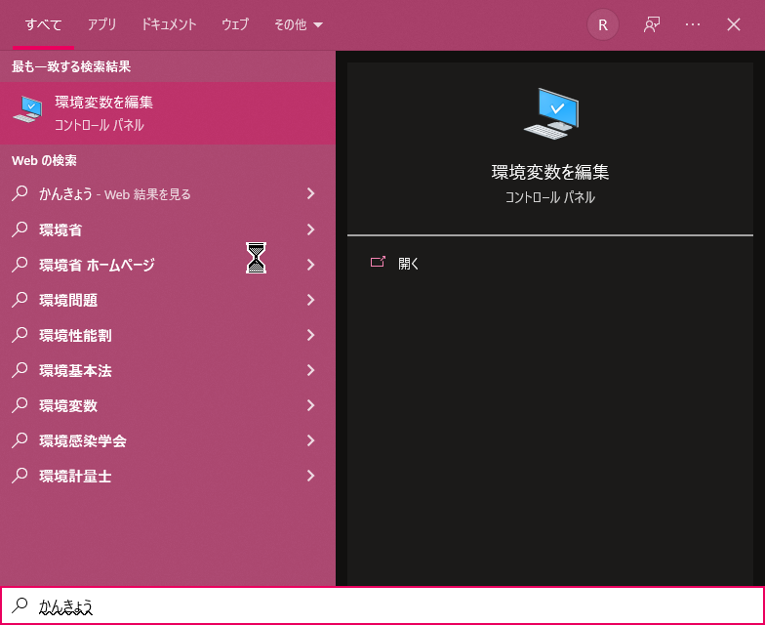Click the computer icon beside 環境変数を編集 result
This screenshot has height=625, width=765.
tap(27, 112)
